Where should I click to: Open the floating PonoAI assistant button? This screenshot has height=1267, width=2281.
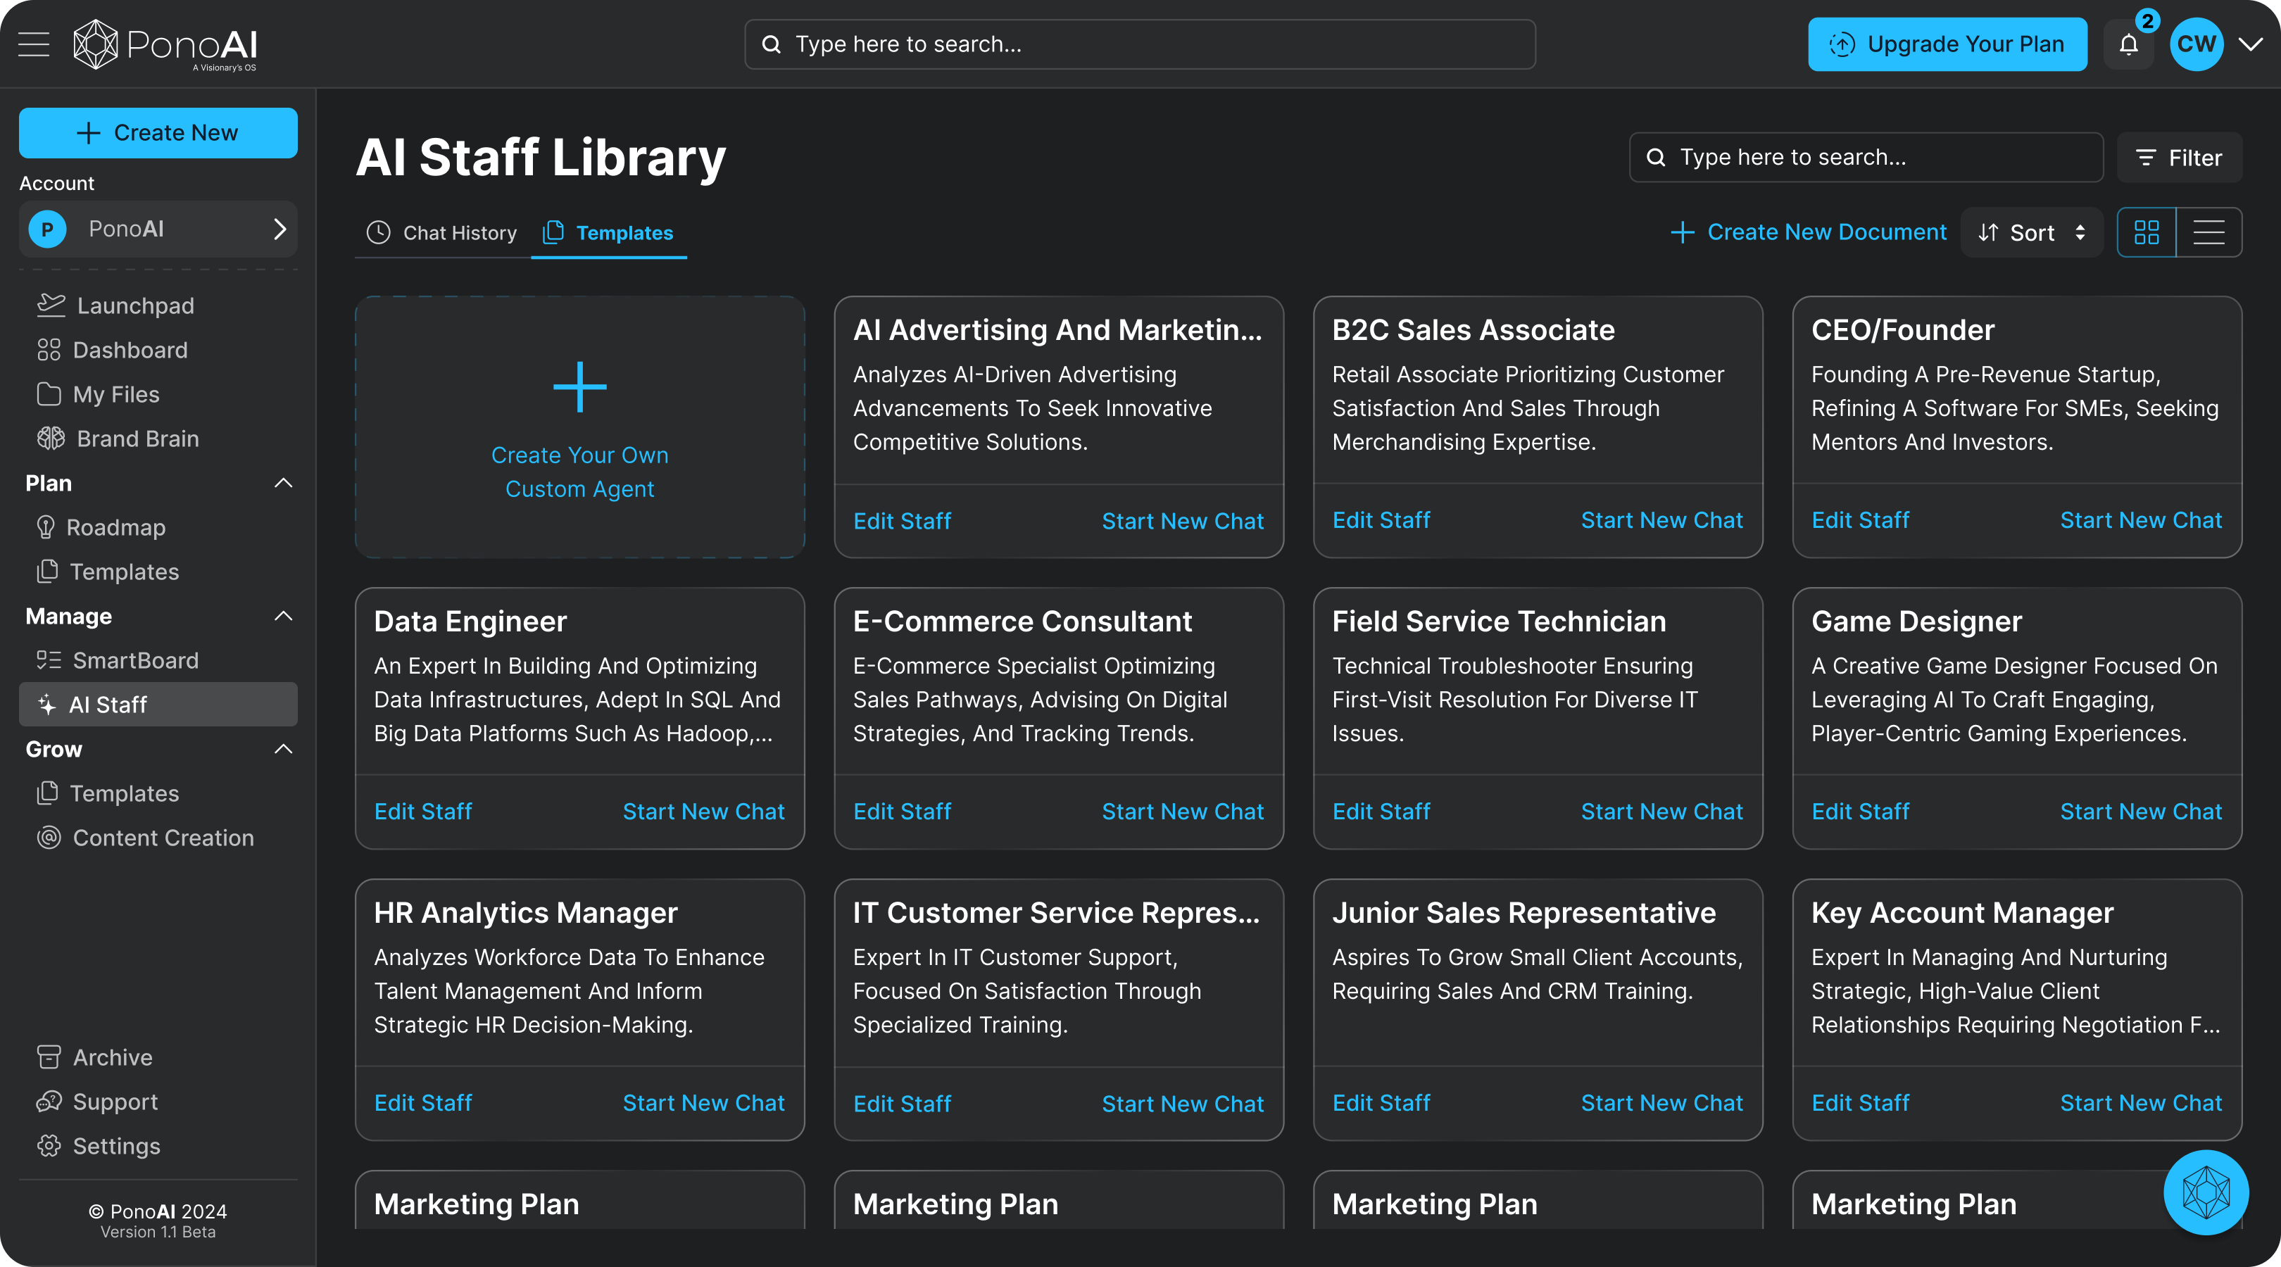pyautogui.click(x=2206, y=1192)
